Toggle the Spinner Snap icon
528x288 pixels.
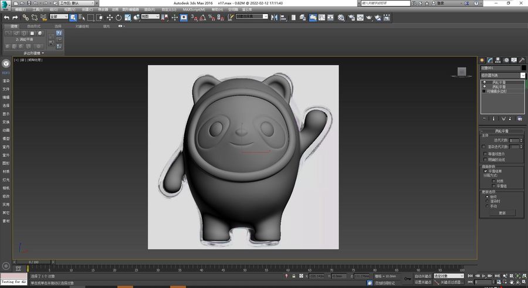[221, 18]
